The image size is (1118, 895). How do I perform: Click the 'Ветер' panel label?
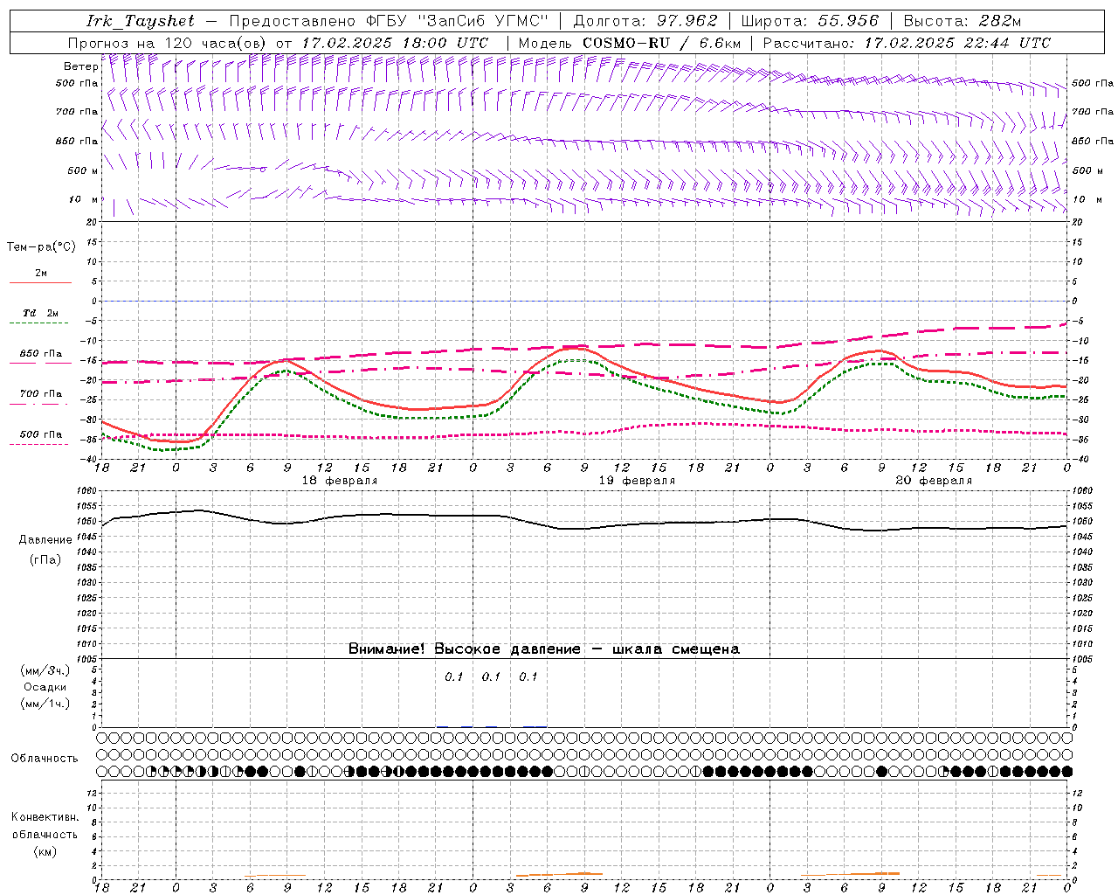click(x=81, y=66)
